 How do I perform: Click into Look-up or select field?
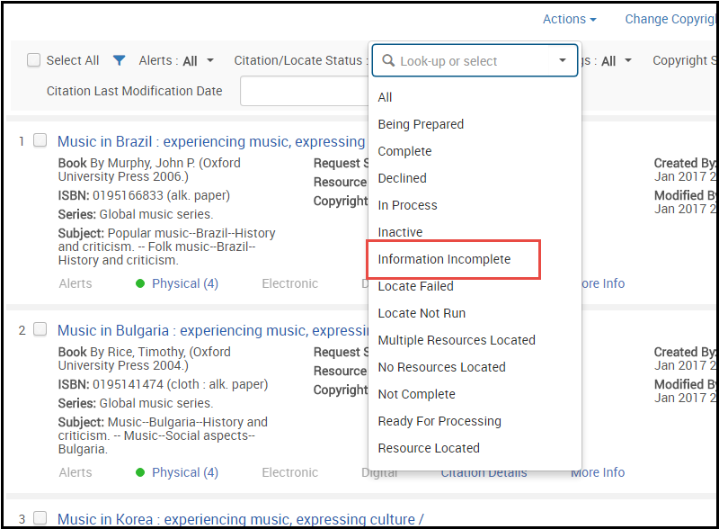[473, 60]
